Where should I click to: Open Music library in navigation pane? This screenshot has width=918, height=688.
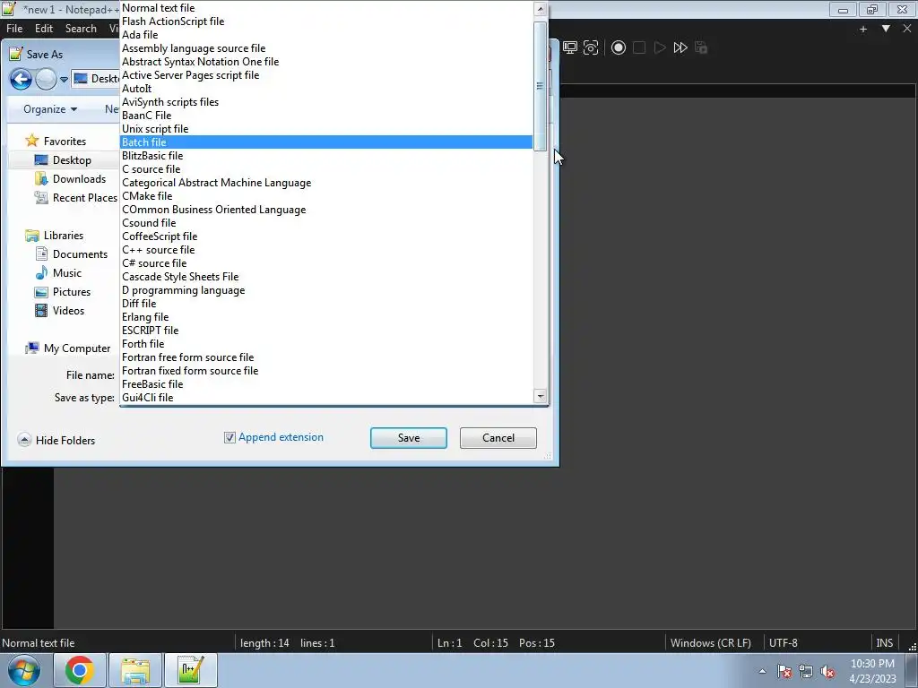coord(66,273)
